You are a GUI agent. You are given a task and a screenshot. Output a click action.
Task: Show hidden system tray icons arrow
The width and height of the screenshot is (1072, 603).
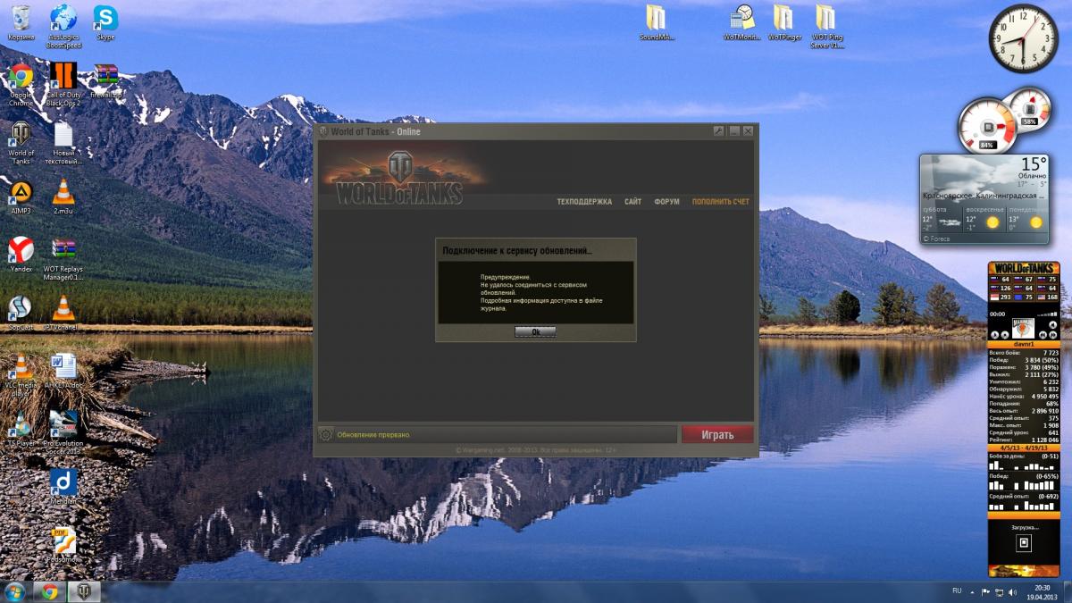pyautogui.click(x=972, y=591)
